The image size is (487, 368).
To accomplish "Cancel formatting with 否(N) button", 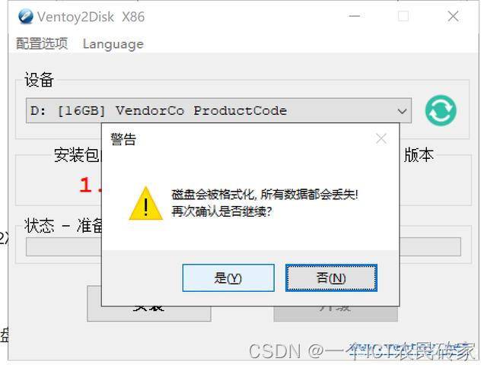I will [331, 278].
